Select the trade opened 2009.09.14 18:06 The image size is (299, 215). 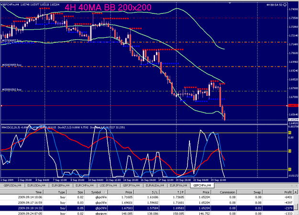(x=147, y=197)
